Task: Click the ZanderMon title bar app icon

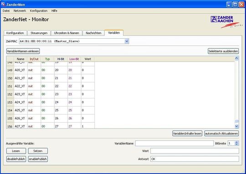Action: point(3,4)
